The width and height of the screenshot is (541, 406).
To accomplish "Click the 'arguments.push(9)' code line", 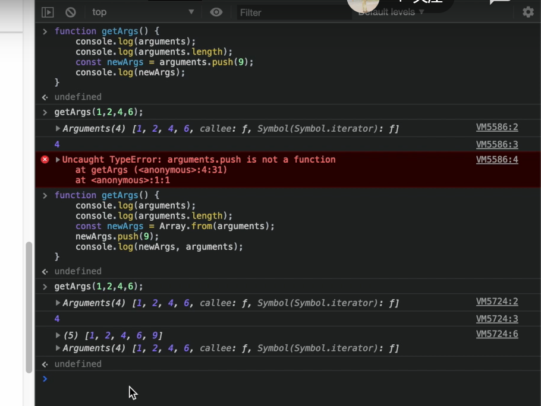I will click(x=165, y=62).
